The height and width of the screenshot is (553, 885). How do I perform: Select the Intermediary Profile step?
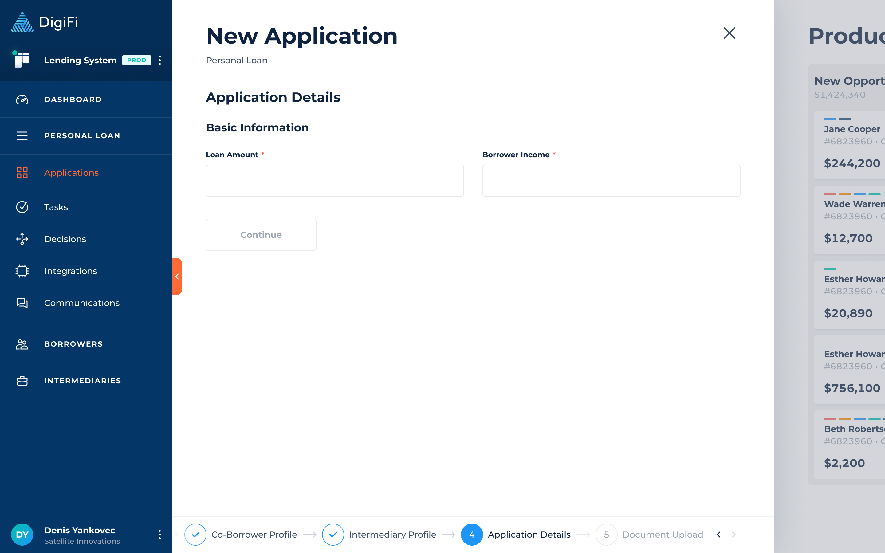click(x=392, y=534)
